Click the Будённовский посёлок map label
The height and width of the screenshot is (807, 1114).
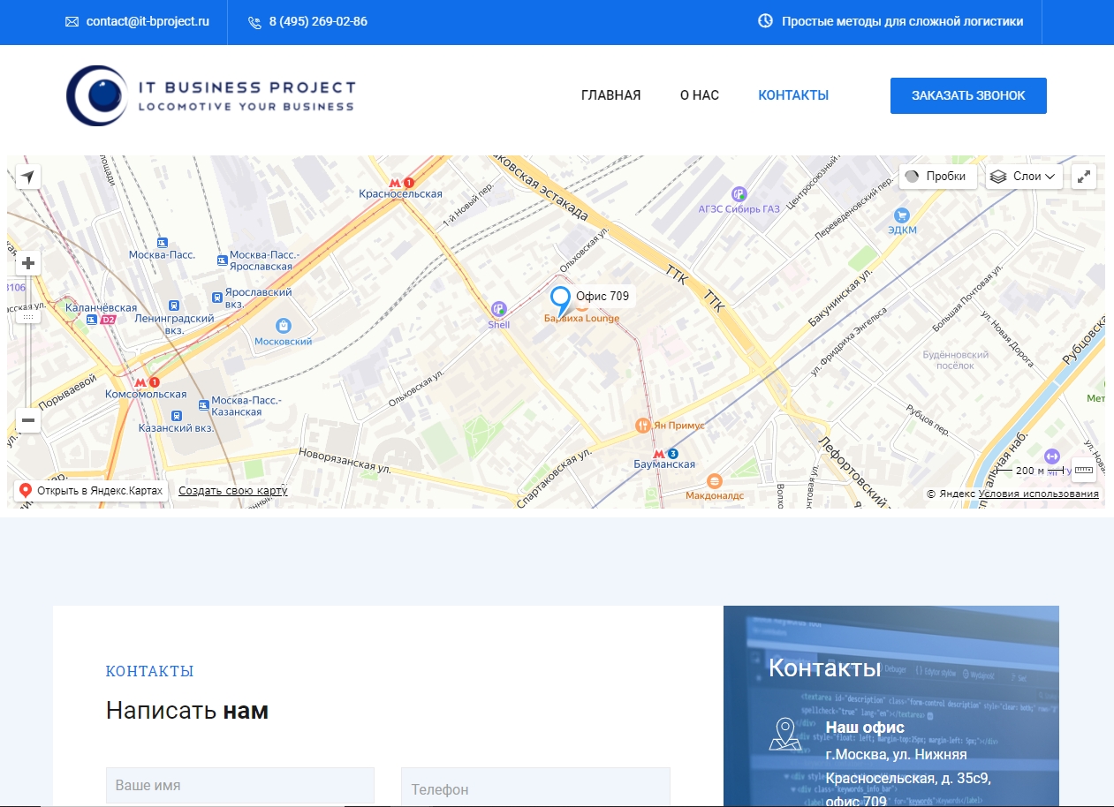pyautogui.click(x=955, y=360)
